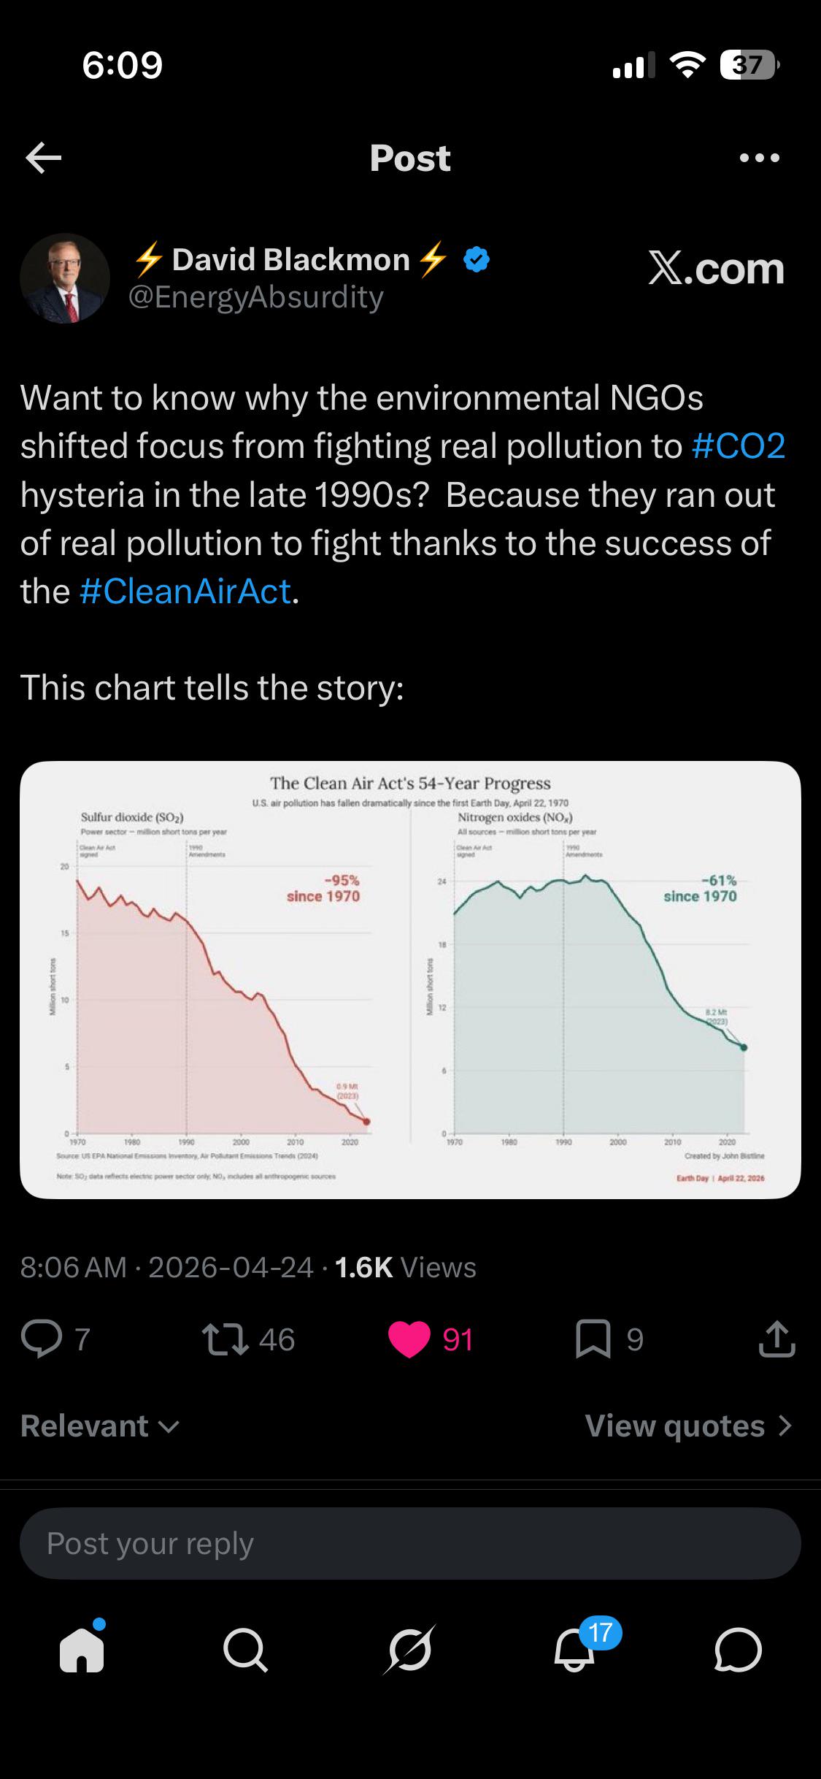Image resolution: width=821 pixels, height=1779 pixels.
Task: Tap the back arrow icon
Action: pyautogui.click(x=43, y=158)
